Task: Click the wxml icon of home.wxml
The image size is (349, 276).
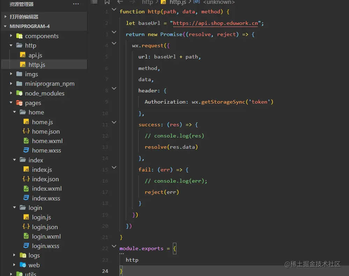Action: pyautogui.click(x=26, y=141)
